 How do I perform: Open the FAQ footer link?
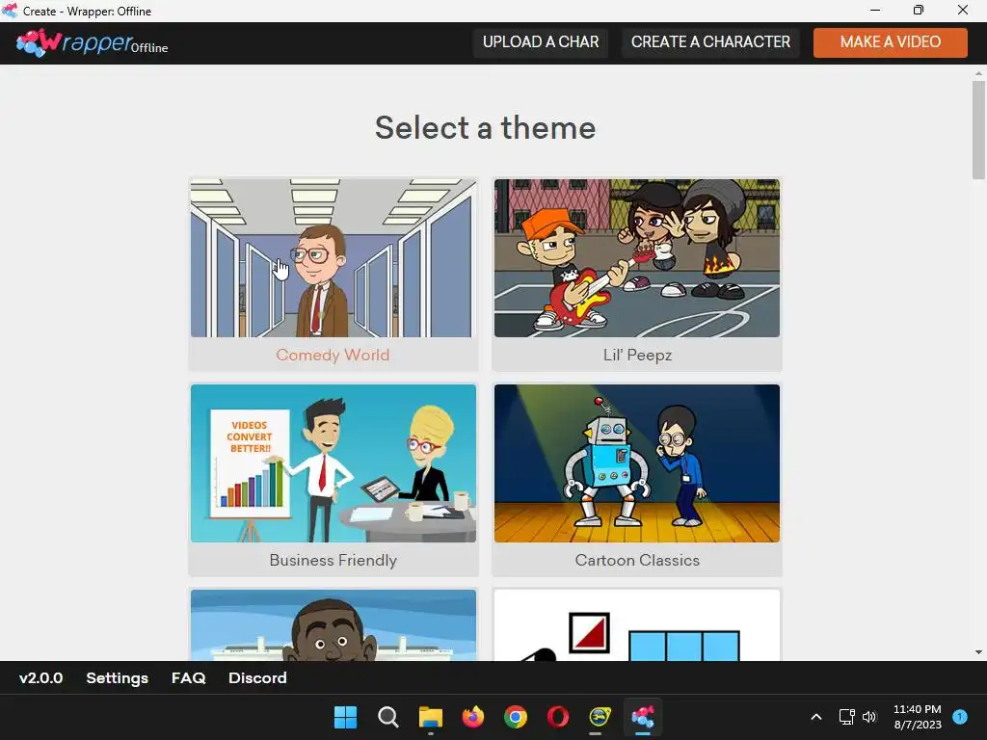click(188, 677)
